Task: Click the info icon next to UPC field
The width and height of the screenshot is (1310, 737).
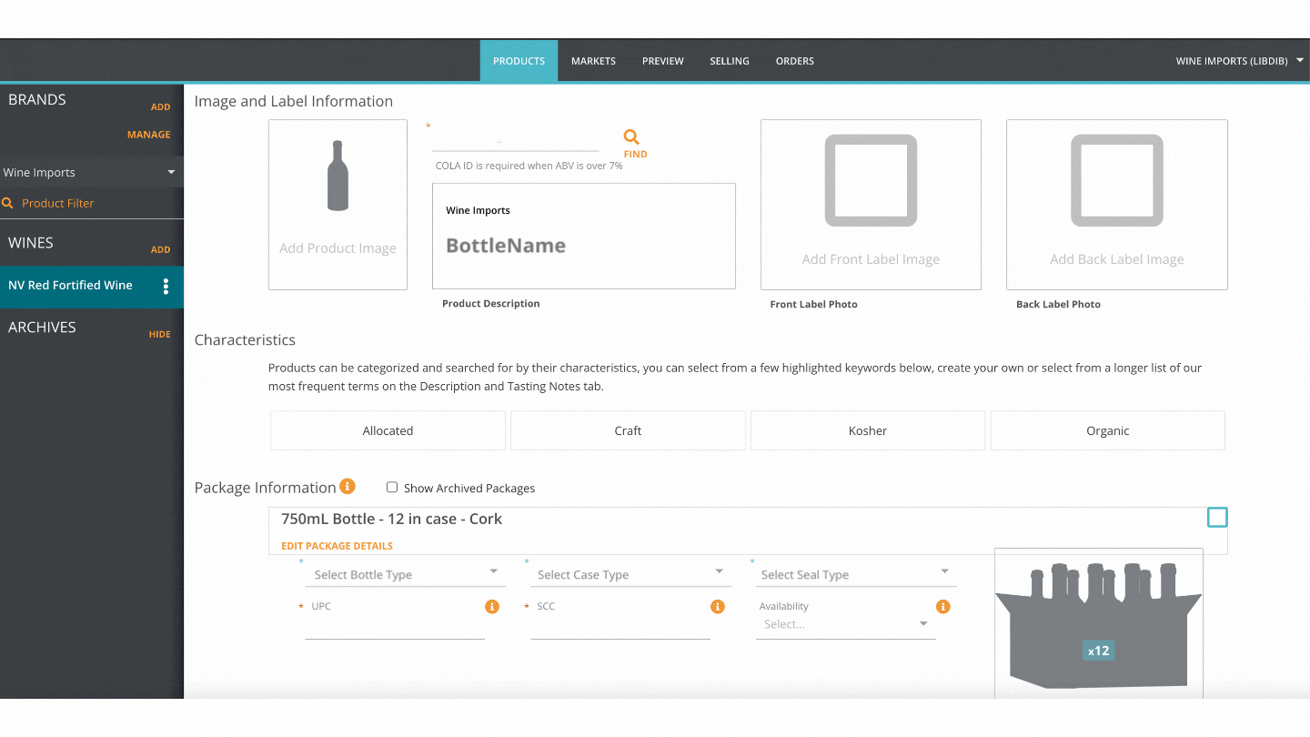Action: [x=491, y=606]
